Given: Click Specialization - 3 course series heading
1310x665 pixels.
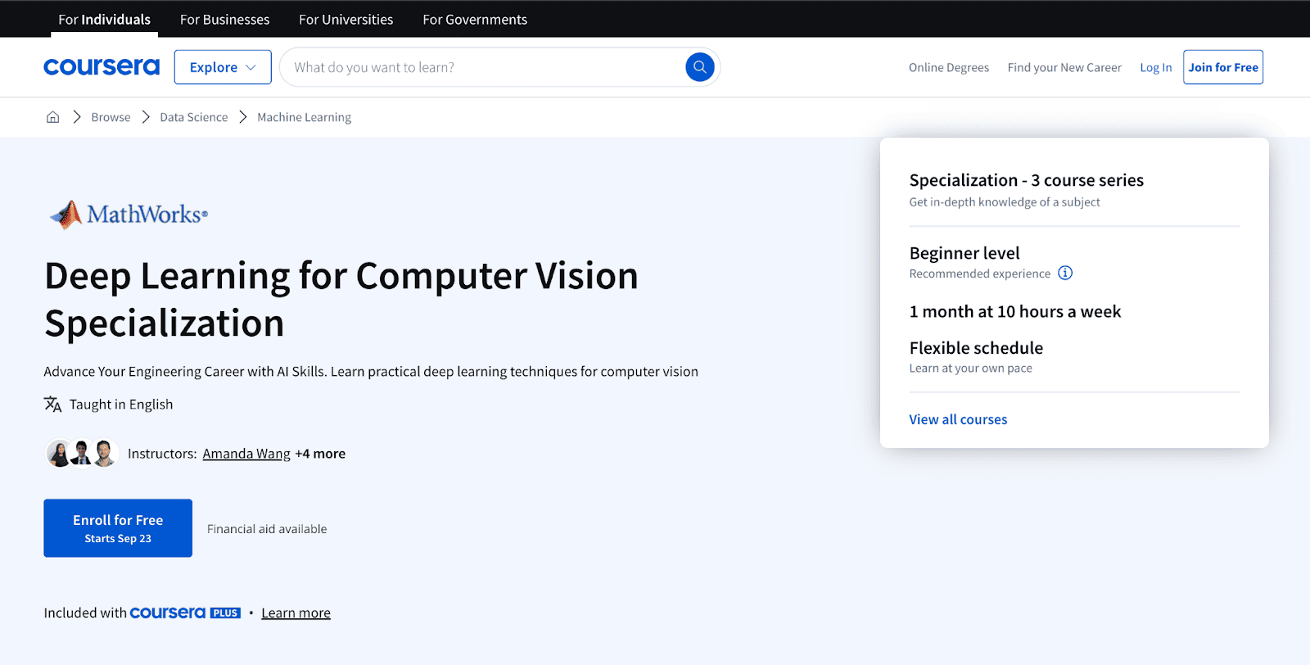Looking at the screenshot, I should 1027,180.
